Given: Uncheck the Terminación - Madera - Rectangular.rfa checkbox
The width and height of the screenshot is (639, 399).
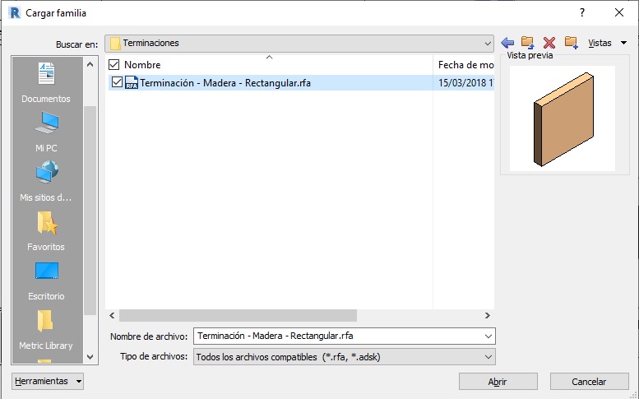Looking at the screenshot, I should (117, 82).
